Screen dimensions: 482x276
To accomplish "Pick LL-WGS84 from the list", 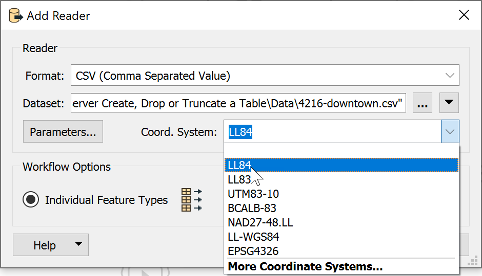I will click(x=342, y=237).
